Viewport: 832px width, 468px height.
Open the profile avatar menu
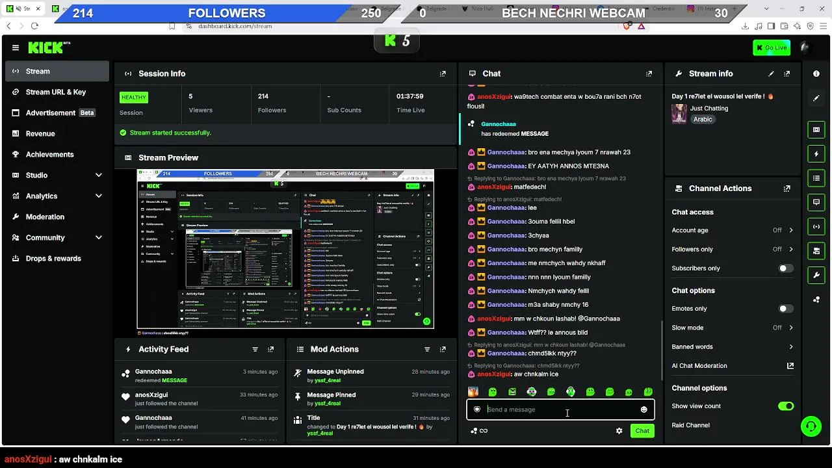(806, 47)
